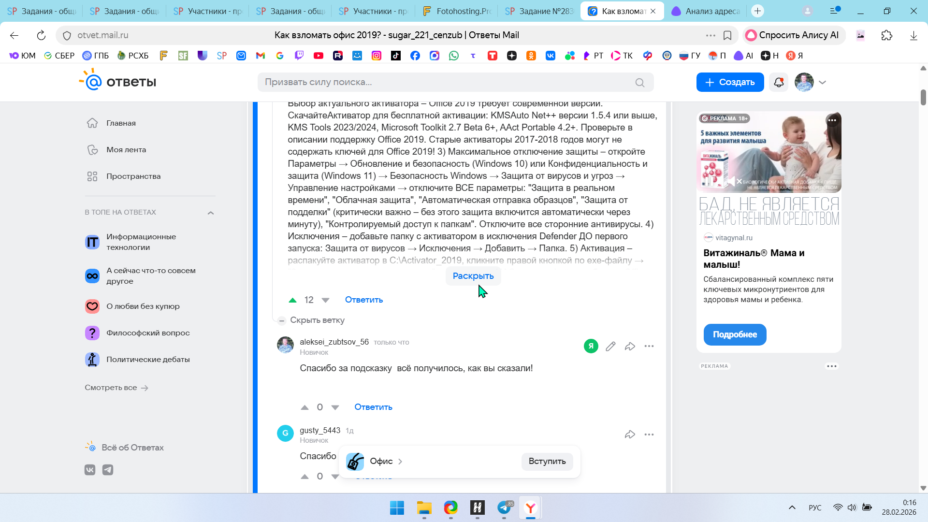Expand the full answer with Раскрыть
Viewport: 928px width, 522px height.
click(x=473, y=276)
